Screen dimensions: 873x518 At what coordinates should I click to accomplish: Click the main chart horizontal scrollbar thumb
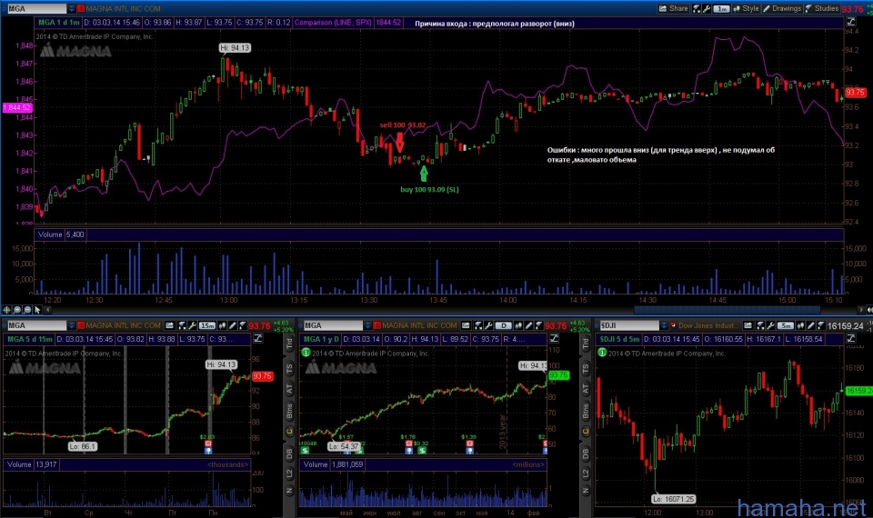tap(727, 309)
